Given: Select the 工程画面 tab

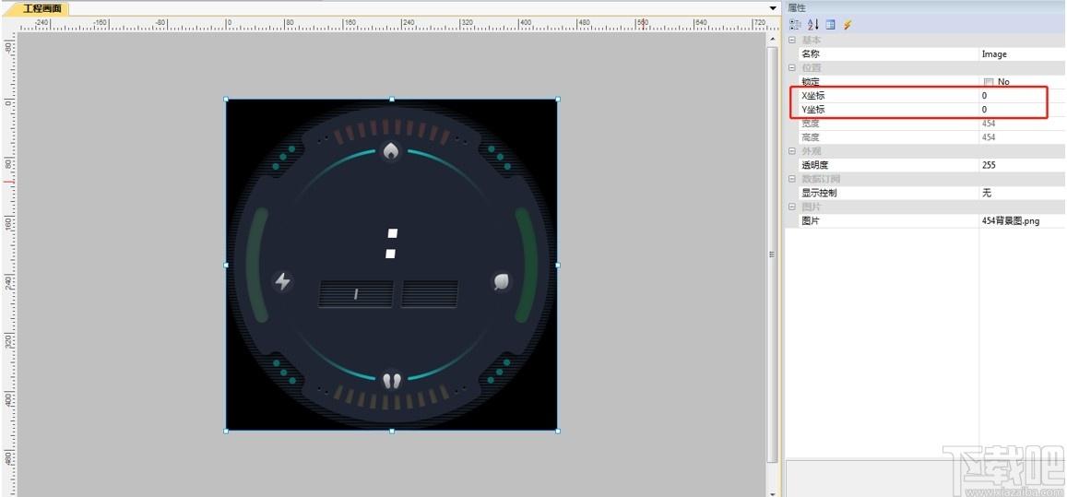Looking at the screenshot, I should pos(42,9).
